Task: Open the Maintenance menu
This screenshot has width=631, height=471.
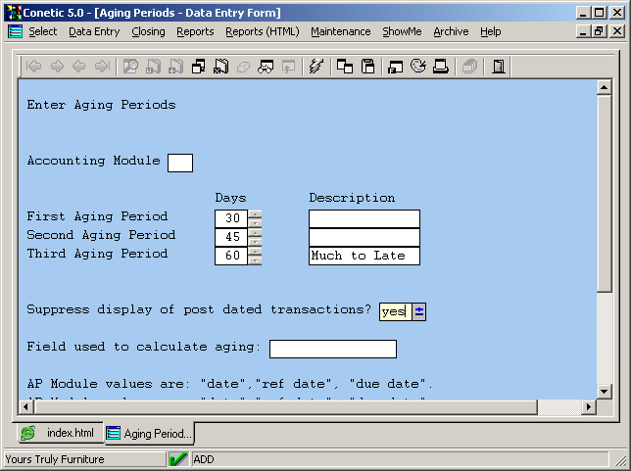Action: click(x=340, y=31)
